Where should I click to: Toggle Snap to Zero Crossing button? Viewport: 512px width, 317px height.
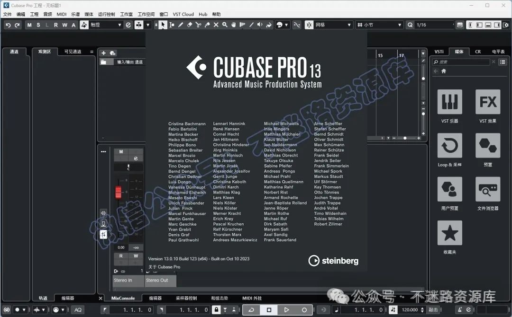[x=296, y=25]
